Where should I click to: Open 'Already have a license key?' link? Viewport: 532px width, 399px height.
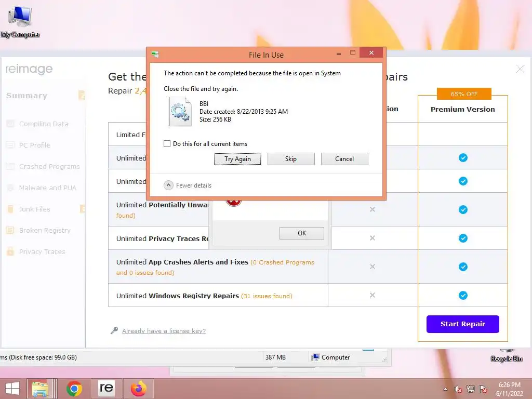(x=164, y=331)
